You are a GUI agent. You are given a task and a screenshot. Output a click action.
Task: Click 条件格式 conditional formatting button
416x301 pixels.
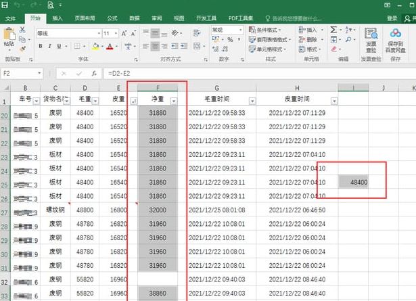[265, 30]
